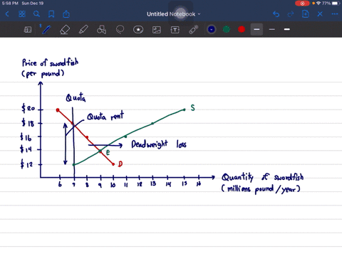Tap the handwritten 'Quota rent' label
Viewport: 342px width, 256px height.
[x=105, y=116]
